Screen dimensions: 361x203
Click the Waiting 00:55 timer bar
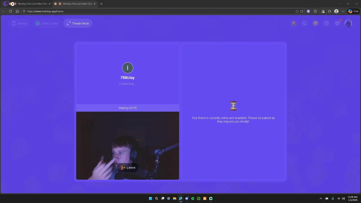click(x=127, y=108)
